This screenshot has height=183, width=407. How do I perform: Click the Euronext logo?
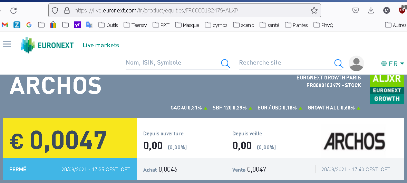[x=47, y=45]
